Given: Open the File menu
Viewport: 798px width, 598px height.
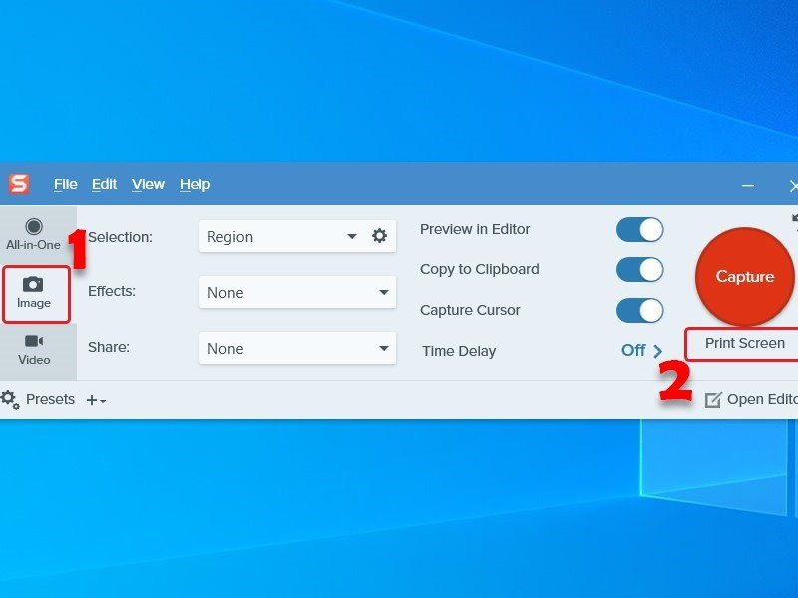Looking at the screenshot, I should (65, 184).
